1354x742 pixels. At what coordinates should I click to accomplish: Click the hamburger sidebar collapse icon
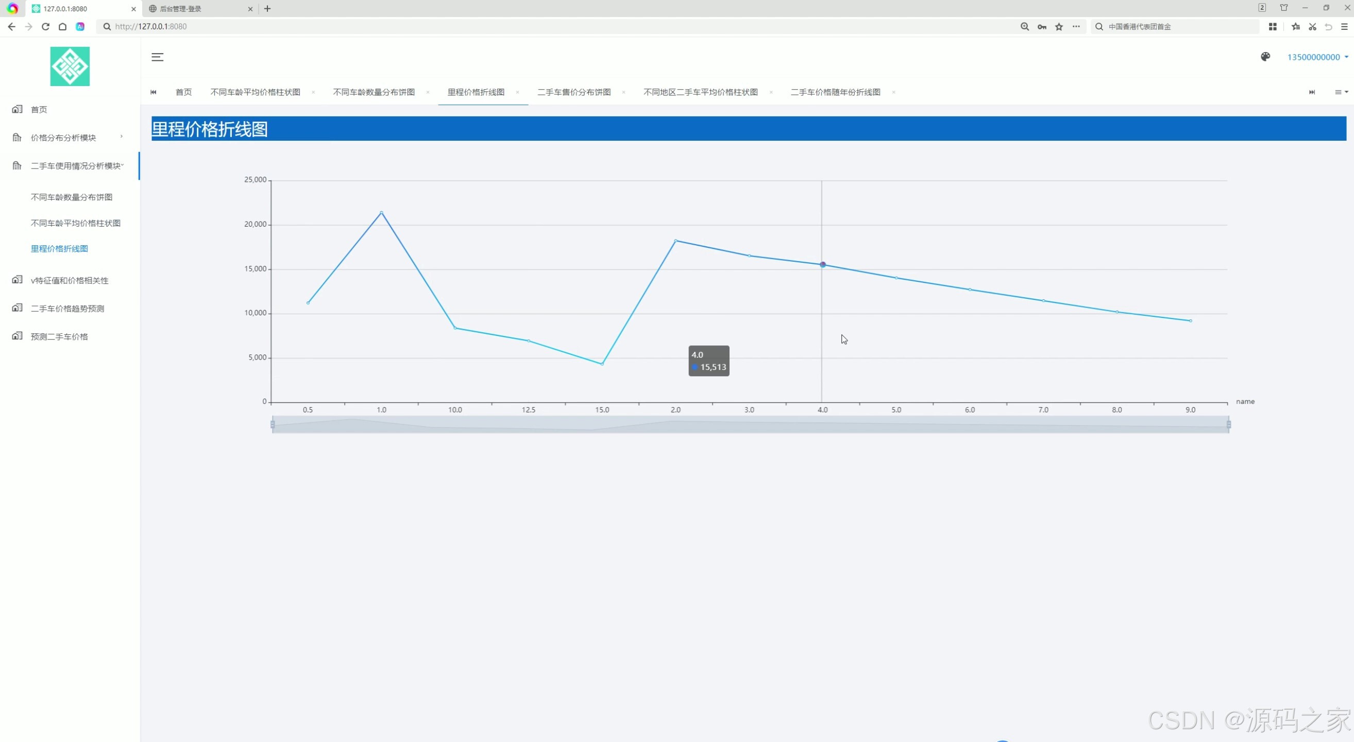[x=157, y=57]
